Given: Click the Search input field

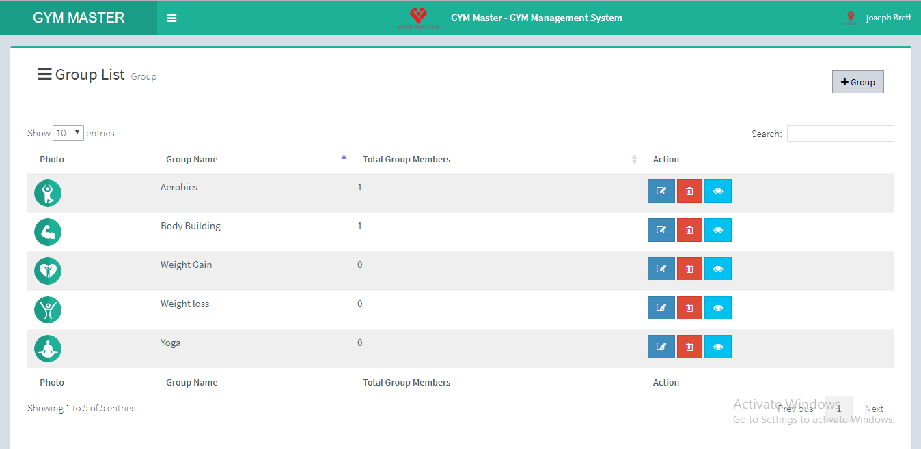Looking at the screenshot, I should (840, 134).
